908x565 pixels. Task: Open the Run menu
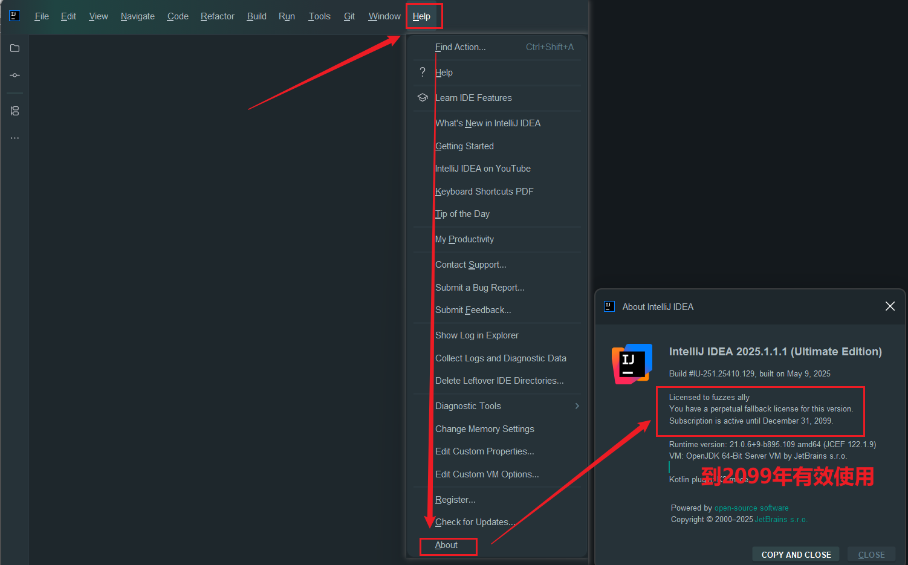click(287, 16)
